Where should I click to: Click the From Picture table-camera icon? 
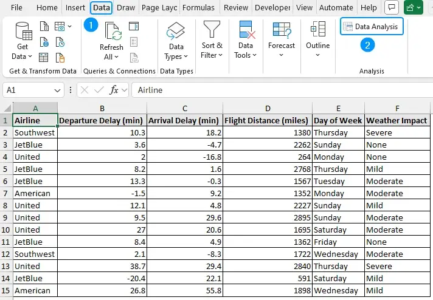click(60, 27)
